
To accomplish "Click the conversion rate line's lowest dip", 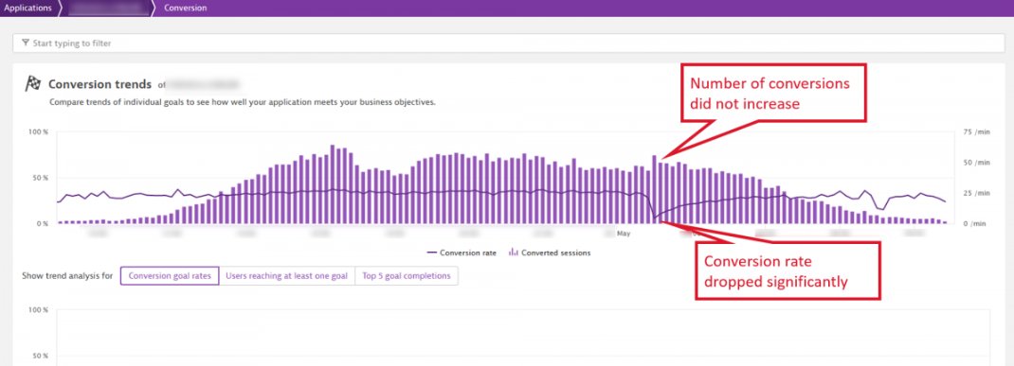I will 655,218.
